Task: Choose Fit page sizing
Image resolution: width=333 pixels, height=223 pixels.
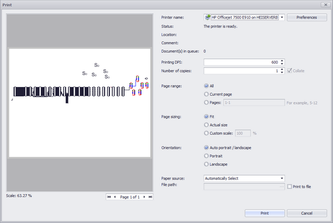Action: [206, 117]
